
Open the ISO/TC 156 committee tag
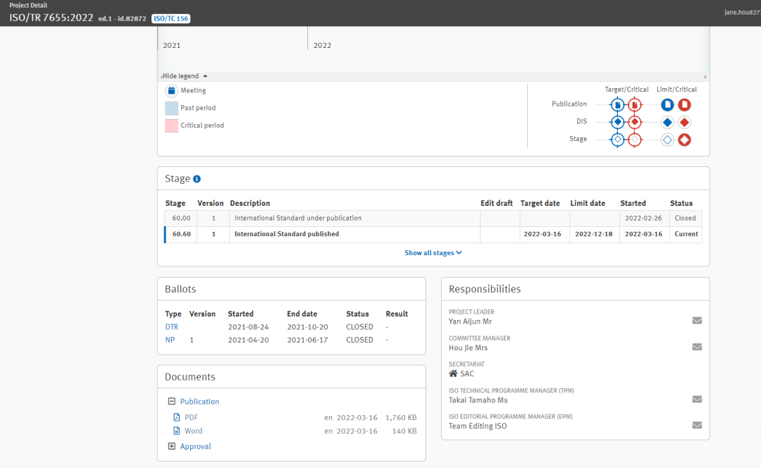point(171,18)
